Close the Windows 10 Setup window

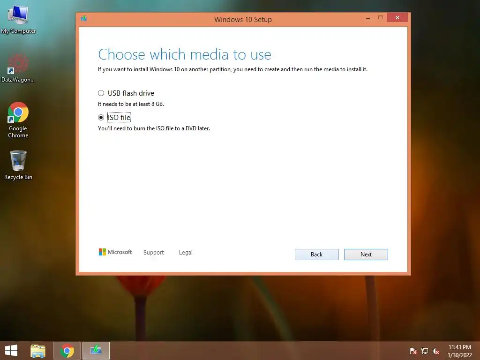(397, 17)
